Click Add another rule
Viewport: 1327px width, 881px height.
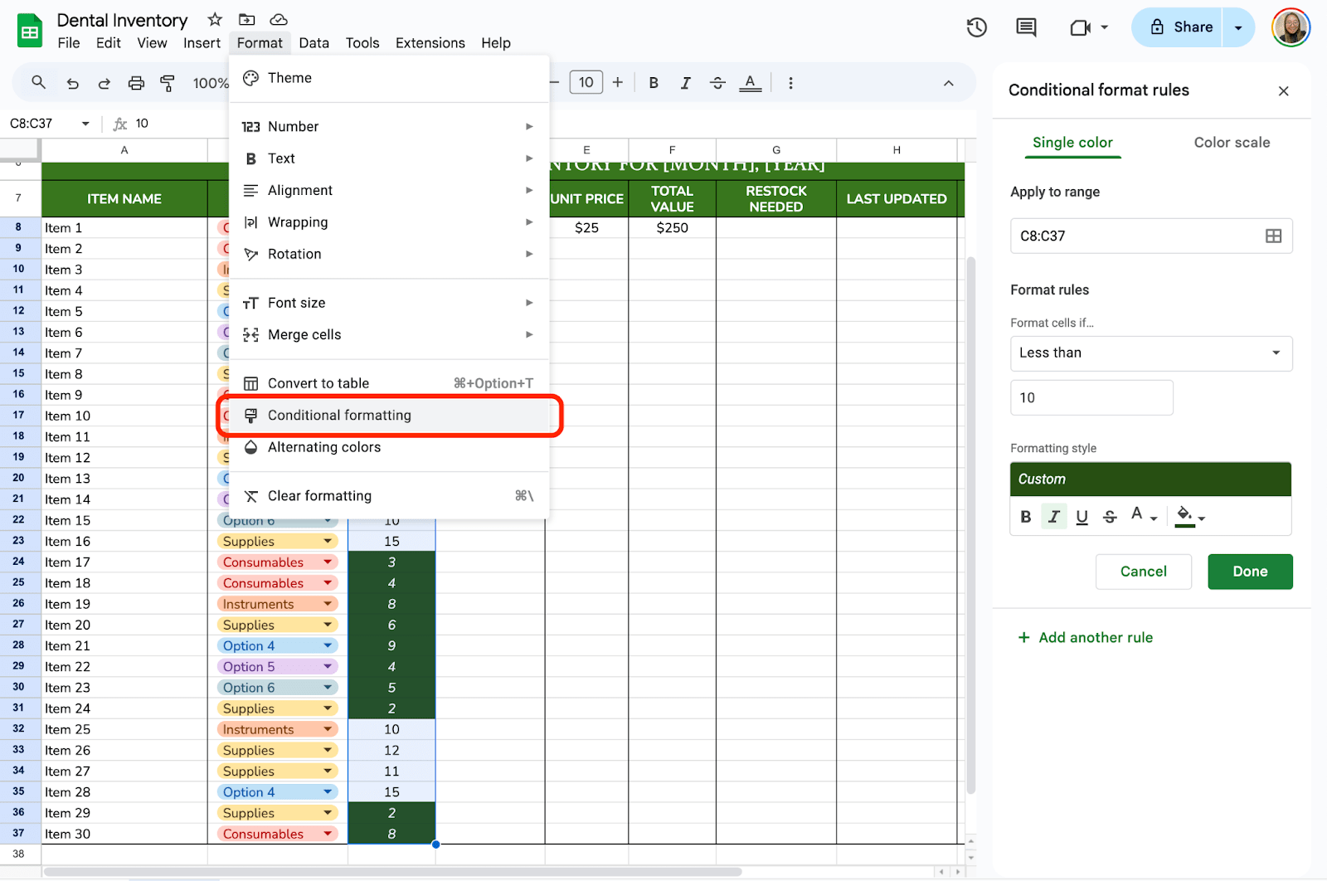pos(1086,637)
